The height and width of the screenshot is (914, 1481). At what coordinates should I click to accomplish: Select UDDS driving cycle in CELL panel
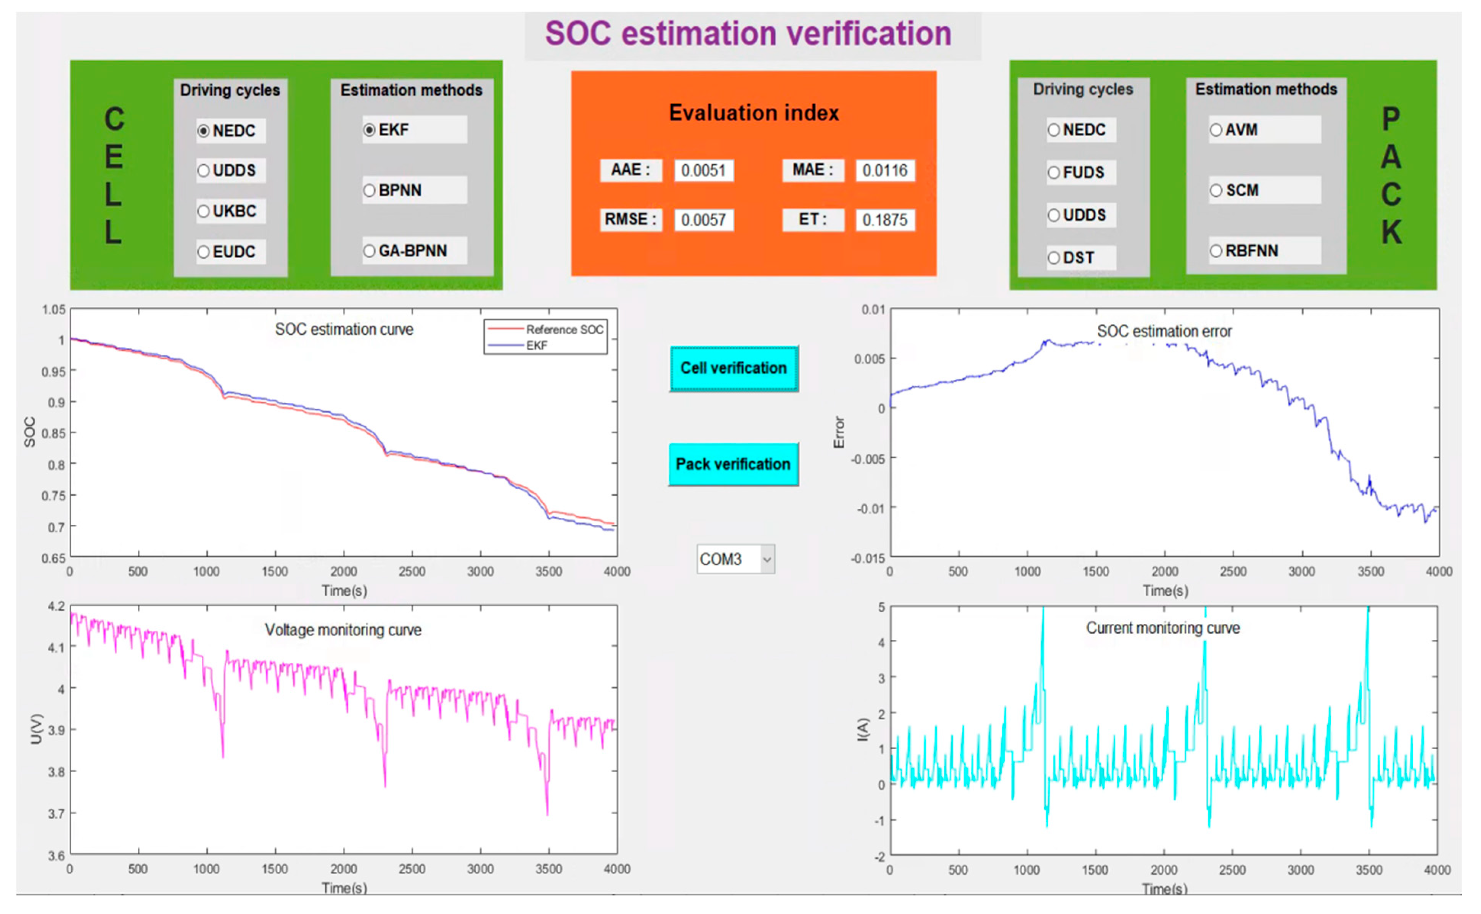pos(204,170)
